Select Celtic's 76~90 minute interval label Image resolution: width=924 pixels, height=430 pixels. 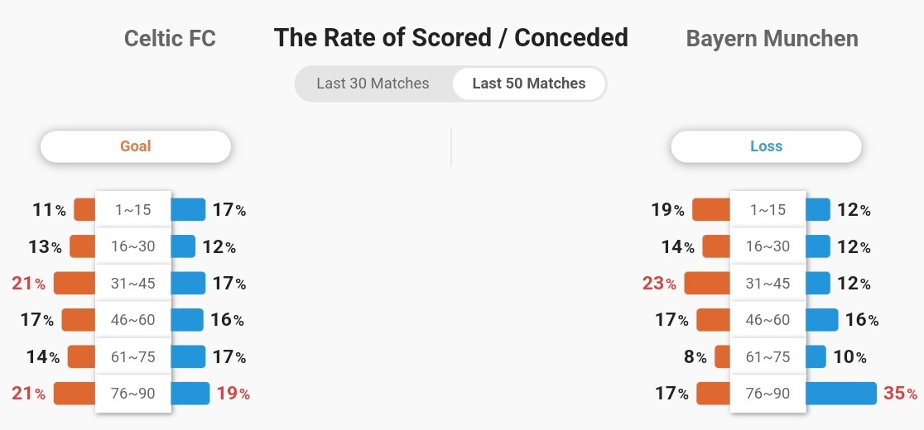coord(133,393)
